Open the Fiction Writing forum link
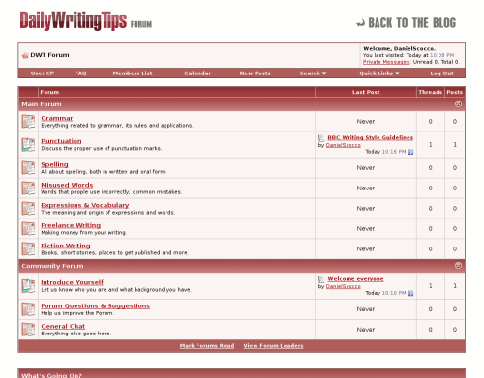Image resolution: width=484 pixels, height=378 pixels. pyautogui.click(x=66, y=246)
